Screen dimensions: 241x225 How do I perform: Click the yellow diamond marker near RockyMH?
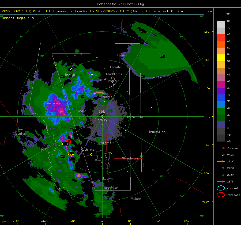[x=71, y=70]
